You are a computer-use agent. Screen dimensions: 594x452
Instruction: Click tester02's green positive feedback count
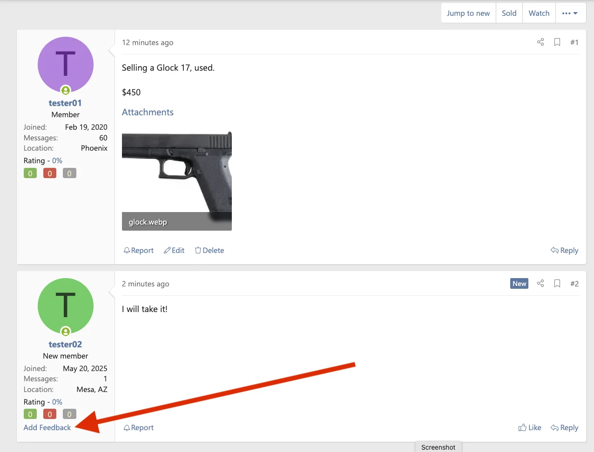click(30, 414)
